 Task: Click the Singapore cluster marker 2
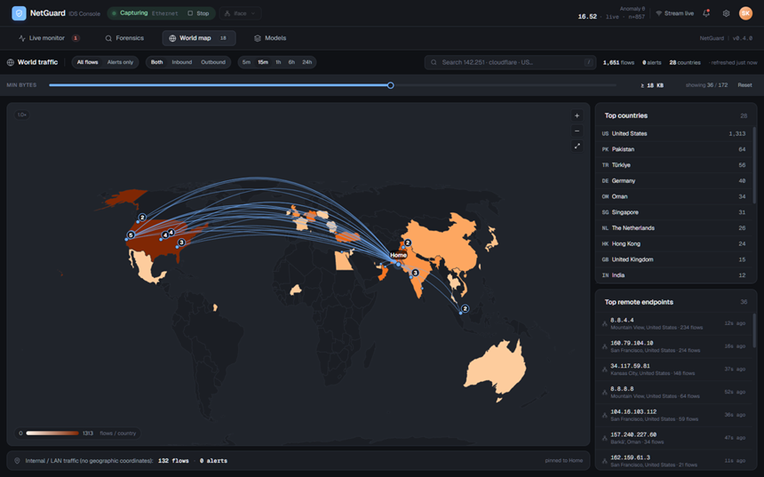pyautogui.click(x=466, y=308)
